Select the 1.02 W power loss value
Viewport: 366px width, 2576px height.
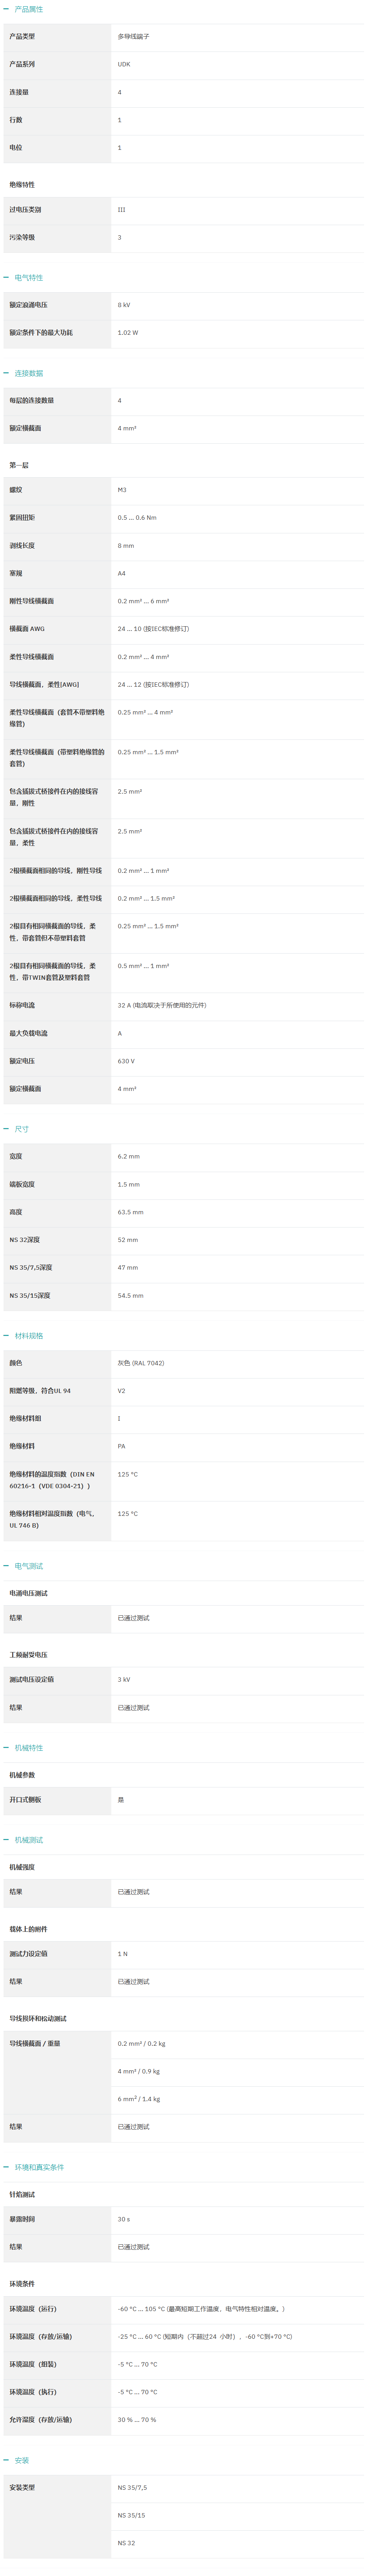click(128, 333)
